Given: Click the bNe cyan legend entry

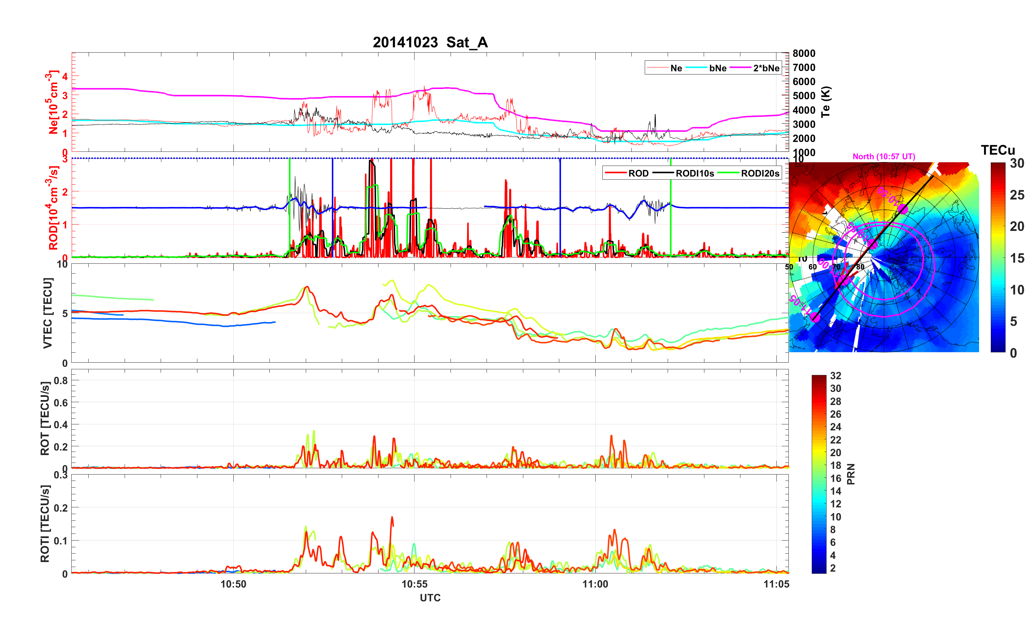Looking at the screenshot, I should (x=717, y=68).
